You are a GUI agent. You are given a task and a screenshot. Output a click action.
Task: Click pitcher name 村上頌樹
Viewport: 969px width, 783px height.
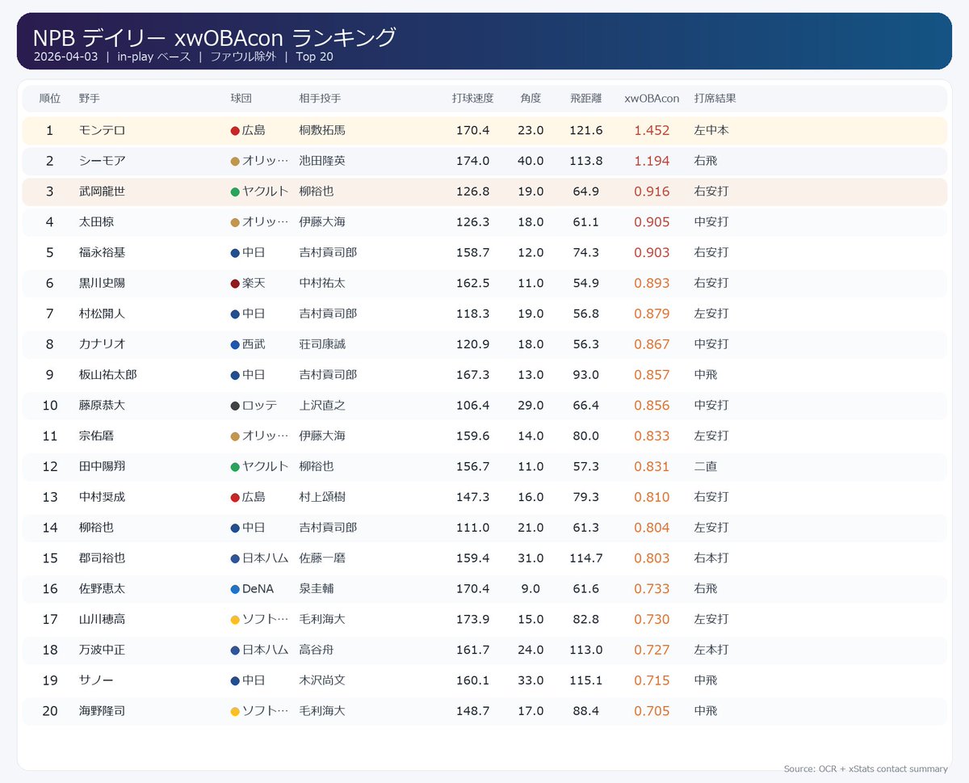pyautogui.click(x=322, y=497)
